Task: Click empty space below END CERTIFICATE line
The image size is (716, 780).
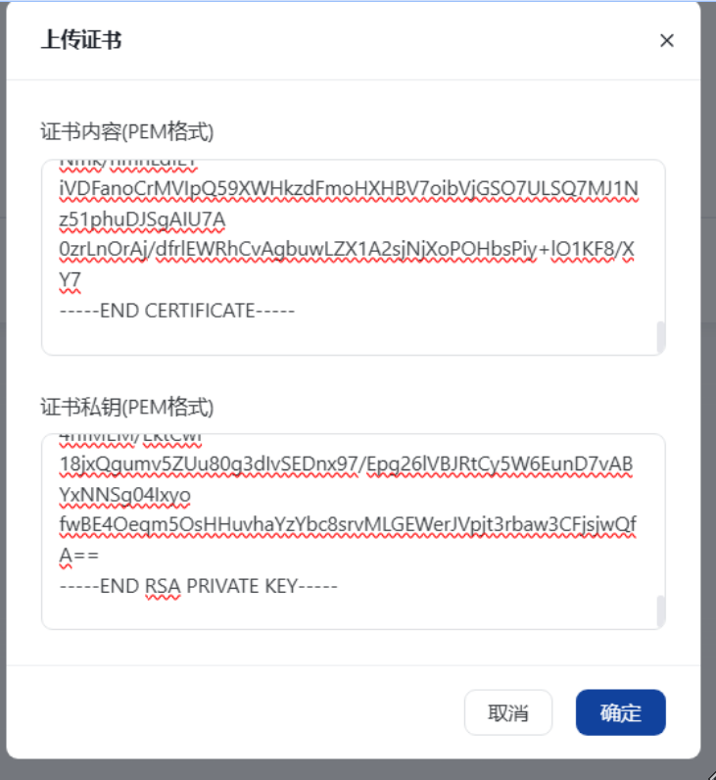Action: (348, 338)
